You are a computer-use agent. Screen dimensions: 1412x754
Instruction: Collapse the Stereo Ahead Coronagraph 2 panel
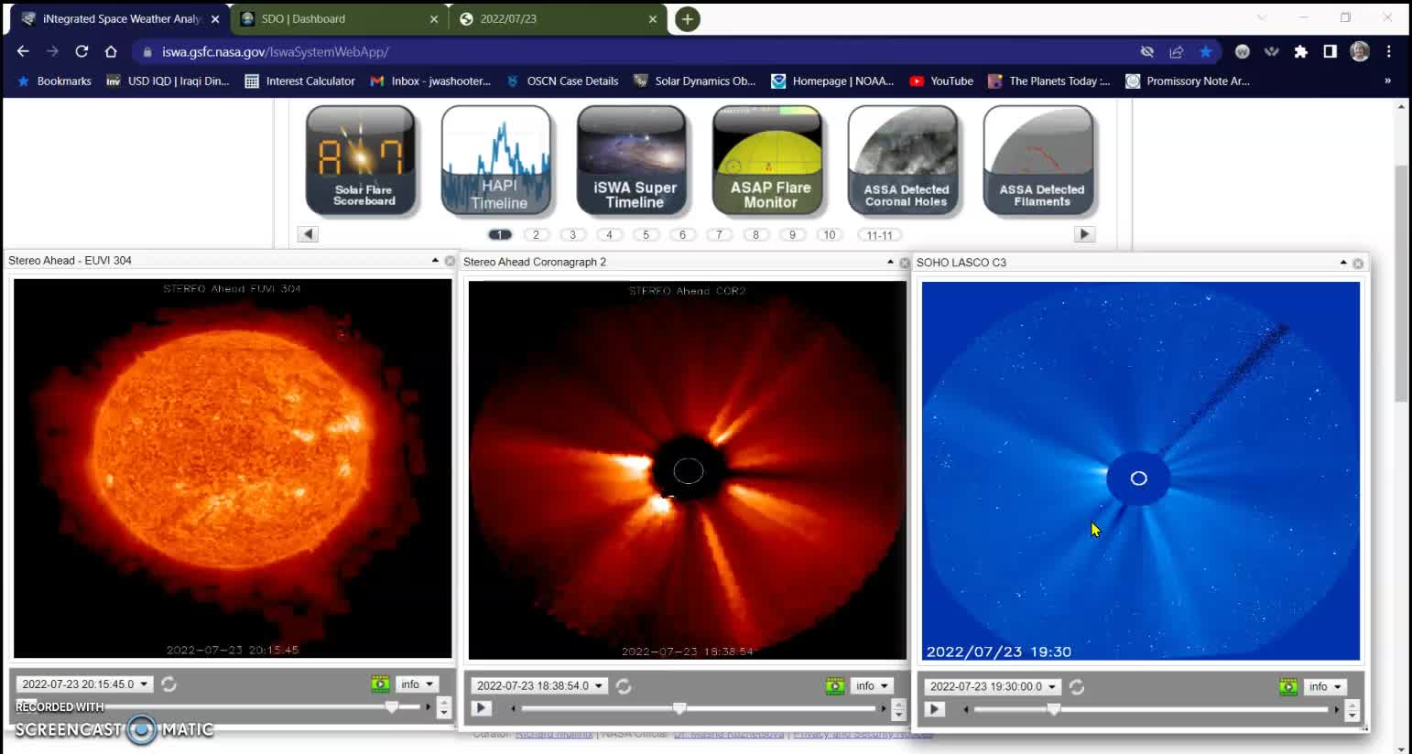(890, 263)
